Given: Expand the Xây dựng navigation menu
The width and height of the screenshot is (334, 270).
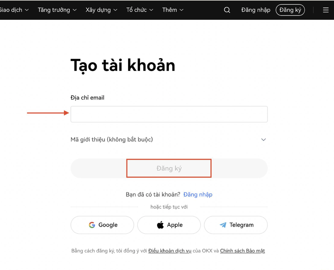Looking at the screenshot, I should click(101, 10).
